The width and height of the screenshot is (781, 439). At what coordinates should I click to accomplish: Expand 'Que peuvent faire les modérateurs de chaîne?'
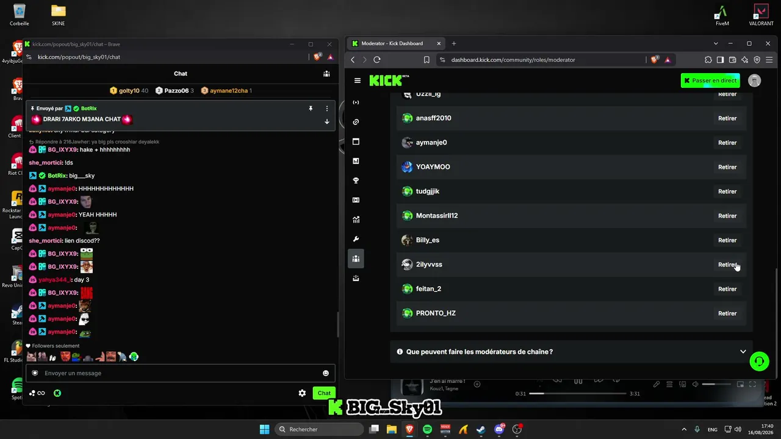tap(571, 352)
